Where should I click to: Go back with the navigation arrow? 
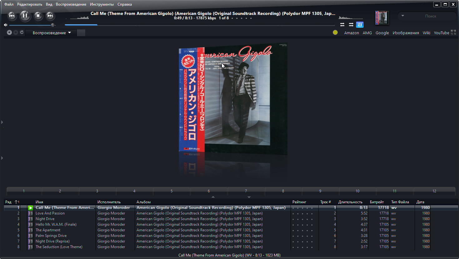pyautogui.click(x=9, y=32)
